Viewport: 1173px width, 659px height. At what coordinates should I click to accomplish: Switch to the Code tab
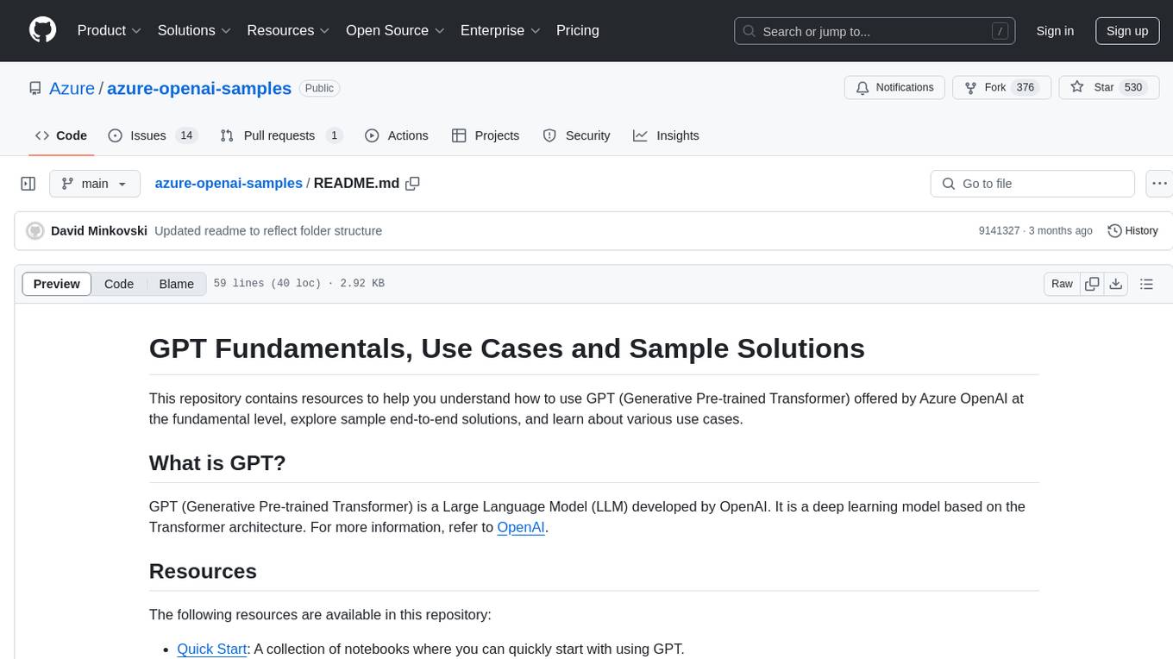point(61,135)
